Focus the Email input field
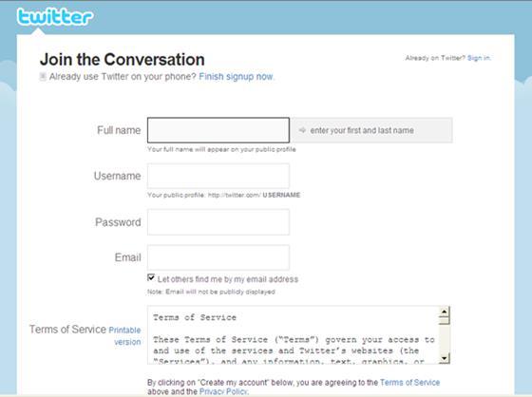Image resolution: width=532 pixels, height=397 pixels. 218,257
